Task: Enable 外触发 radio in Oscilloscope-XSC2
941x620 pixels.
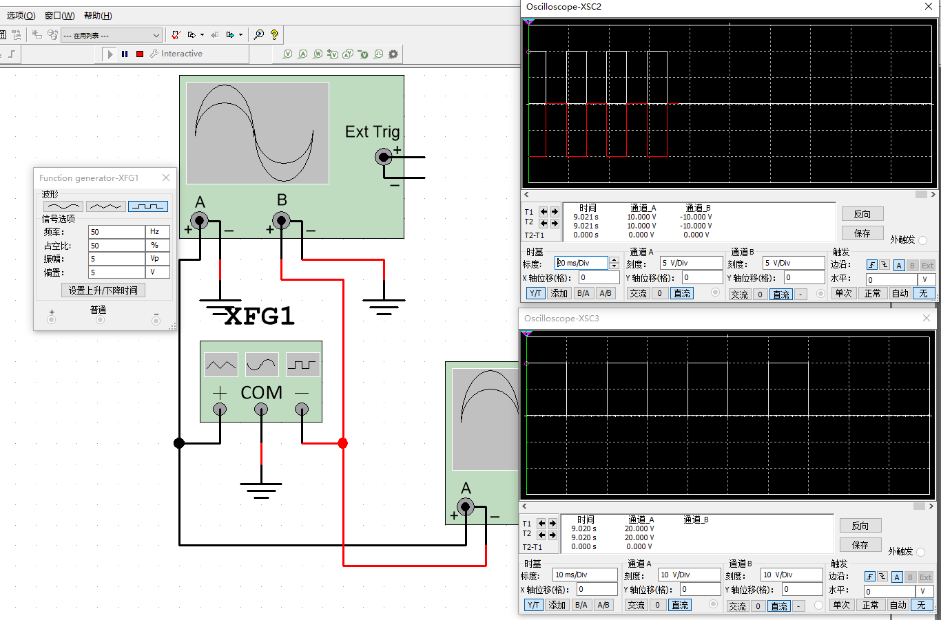Action: (922, 240)
